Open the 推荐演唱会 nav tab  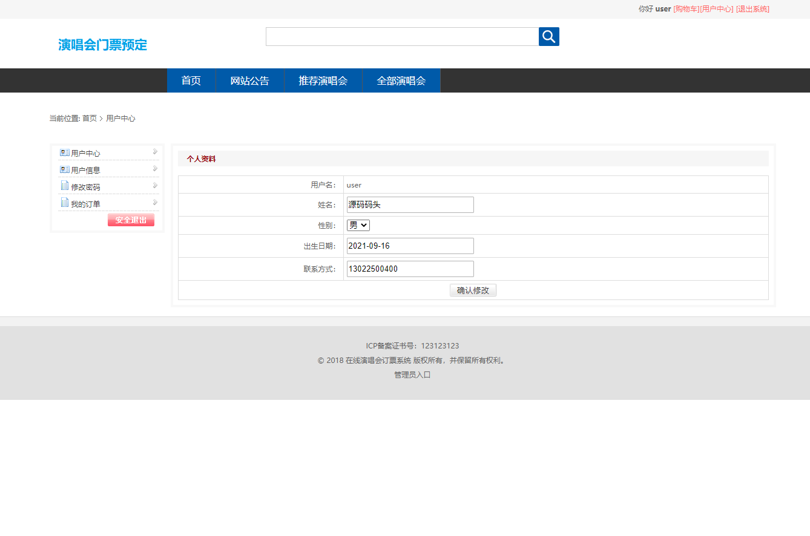point(323,80)
